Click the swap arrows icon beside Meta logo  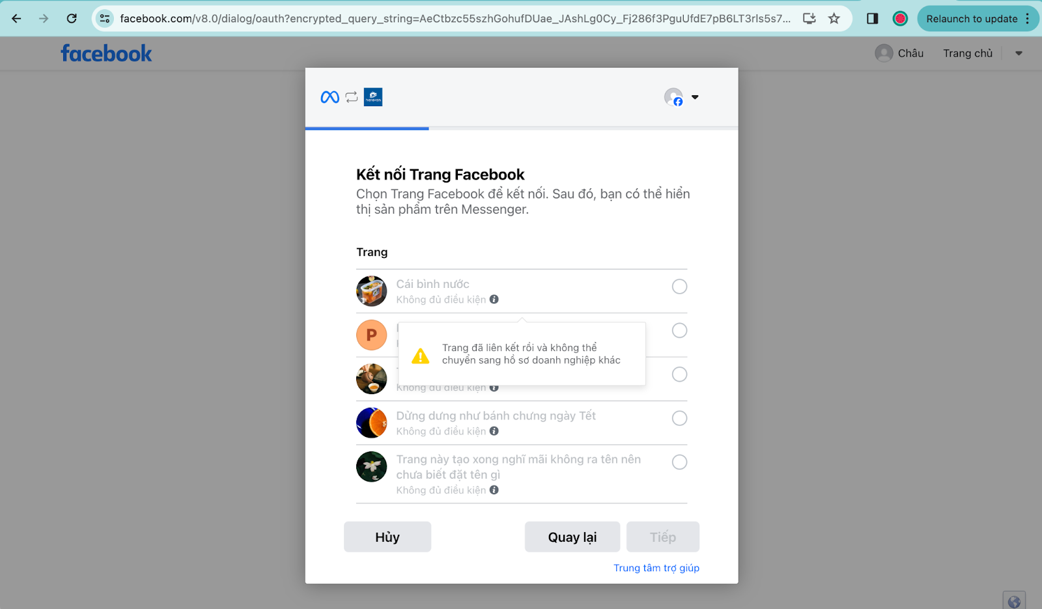tap(352, 97)
